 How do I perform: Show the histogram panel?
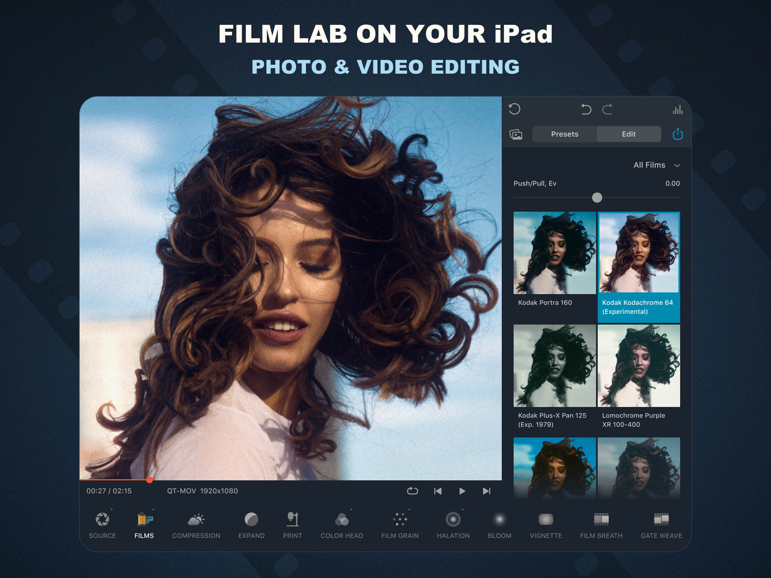tap(677, 110)
